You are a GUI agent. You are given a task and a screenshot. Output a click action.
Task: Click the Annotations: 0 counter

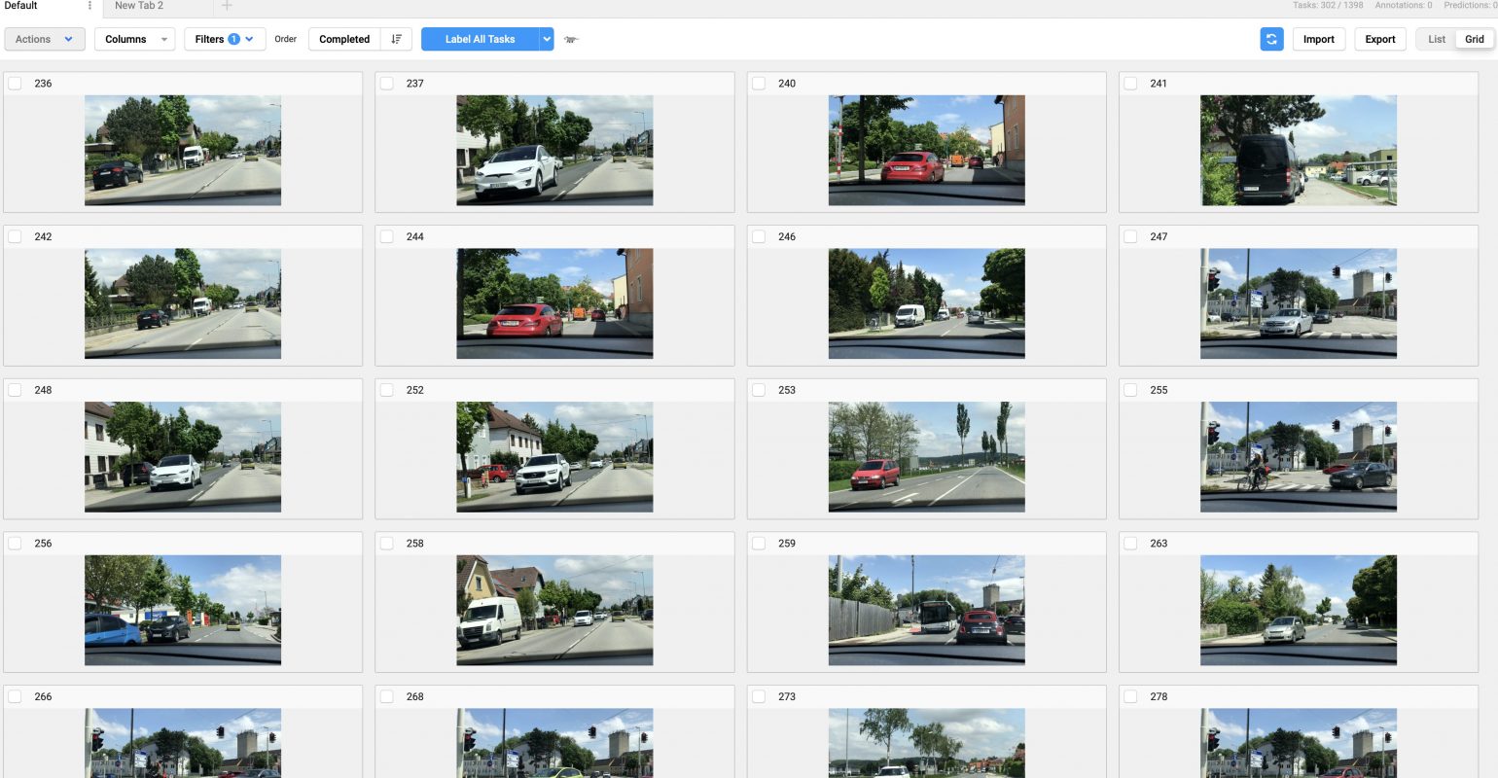point(1404,6)
